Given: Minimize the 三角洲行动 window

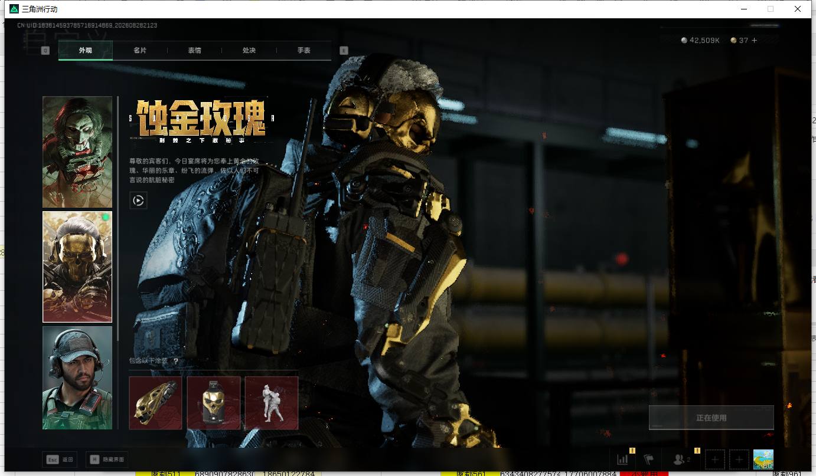Looking at the screenshot, I should pos(743,9).
